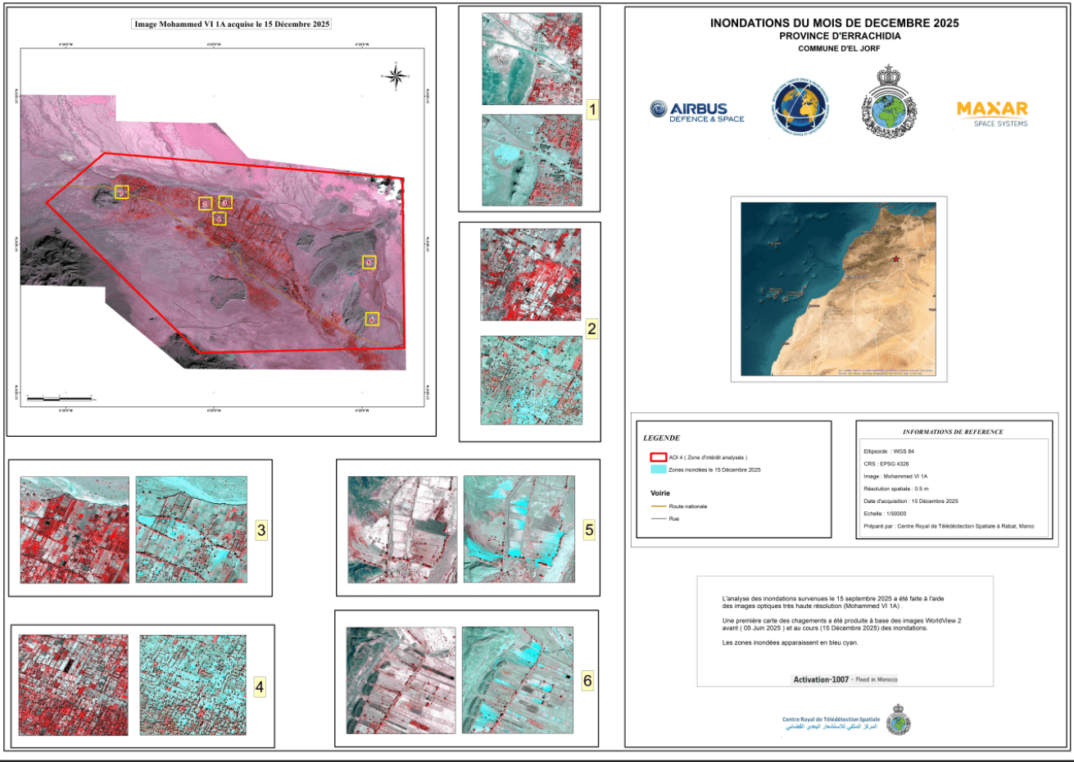The height and width of the screenshot is (762, 1074).
Task: Open the flooded-area image of inset 5
Action: [519, 530]
